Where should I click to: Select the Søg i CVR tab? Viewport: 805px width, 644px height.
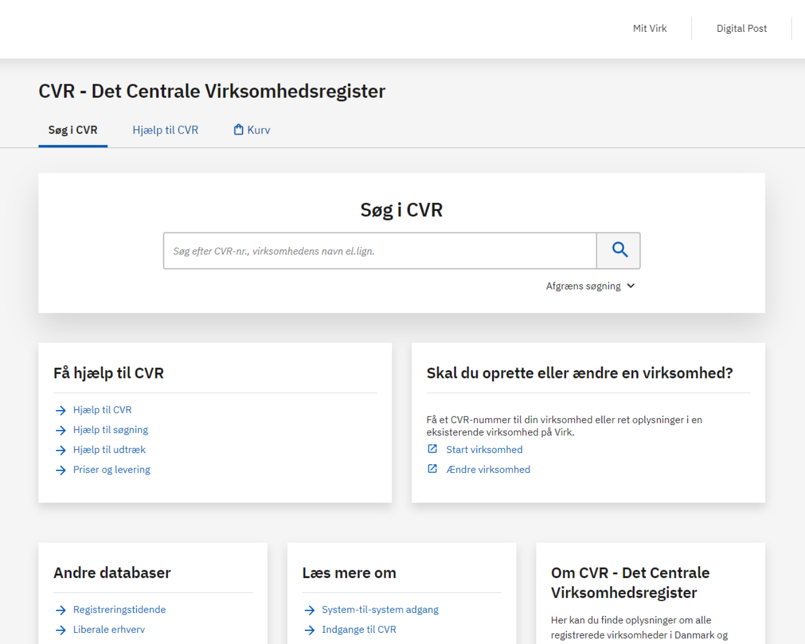[73, 130]
